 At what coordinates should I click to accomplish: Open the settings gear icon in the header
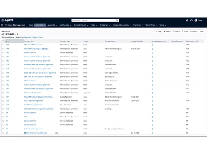tap(191, 21)
